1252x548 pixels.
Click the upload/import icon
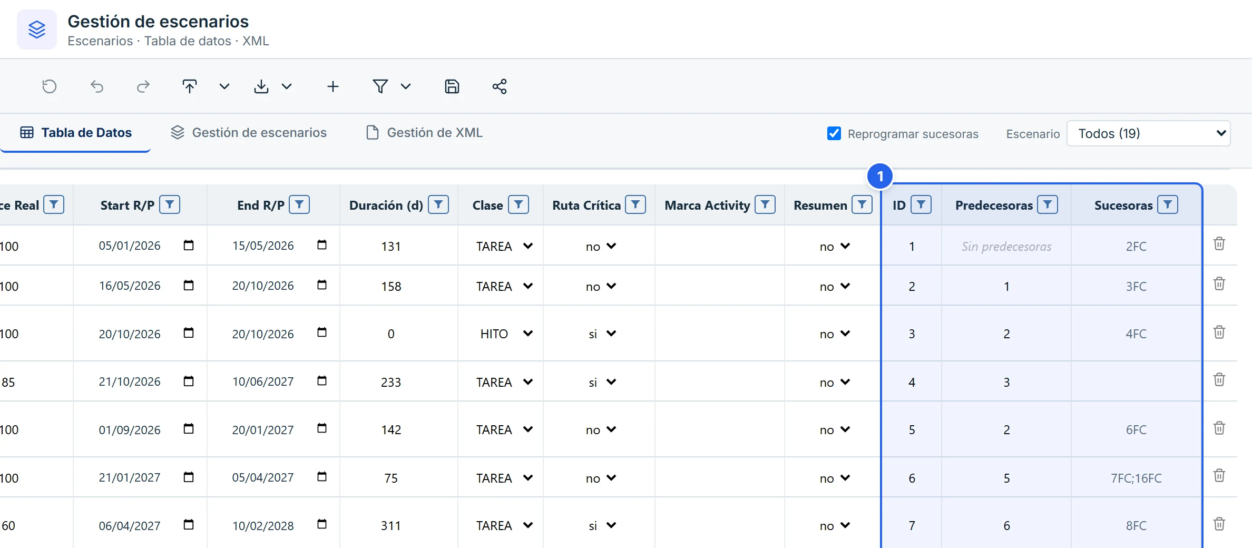pos(190,86)
